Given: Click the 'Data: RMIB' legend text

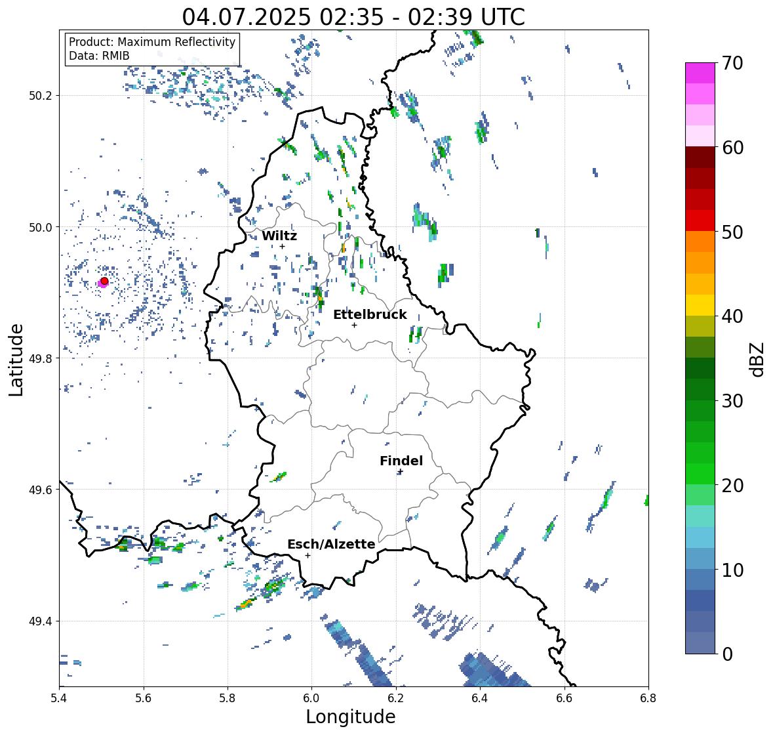Looking at the screenshot, I should [99, 56].
